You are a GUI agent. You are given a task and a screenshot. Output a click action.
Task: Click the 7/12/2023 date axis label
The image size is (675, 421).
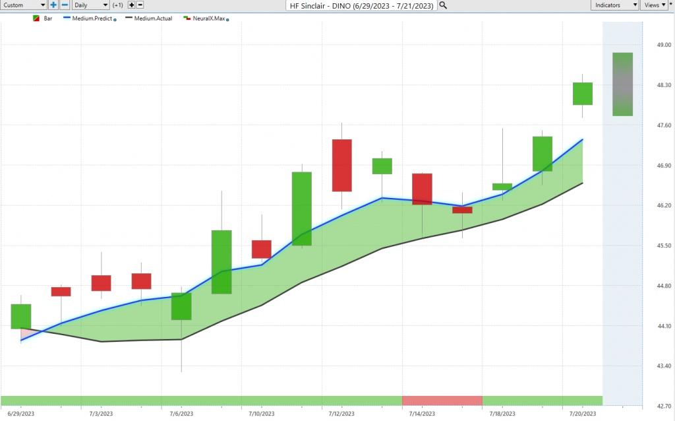point(342,414)
